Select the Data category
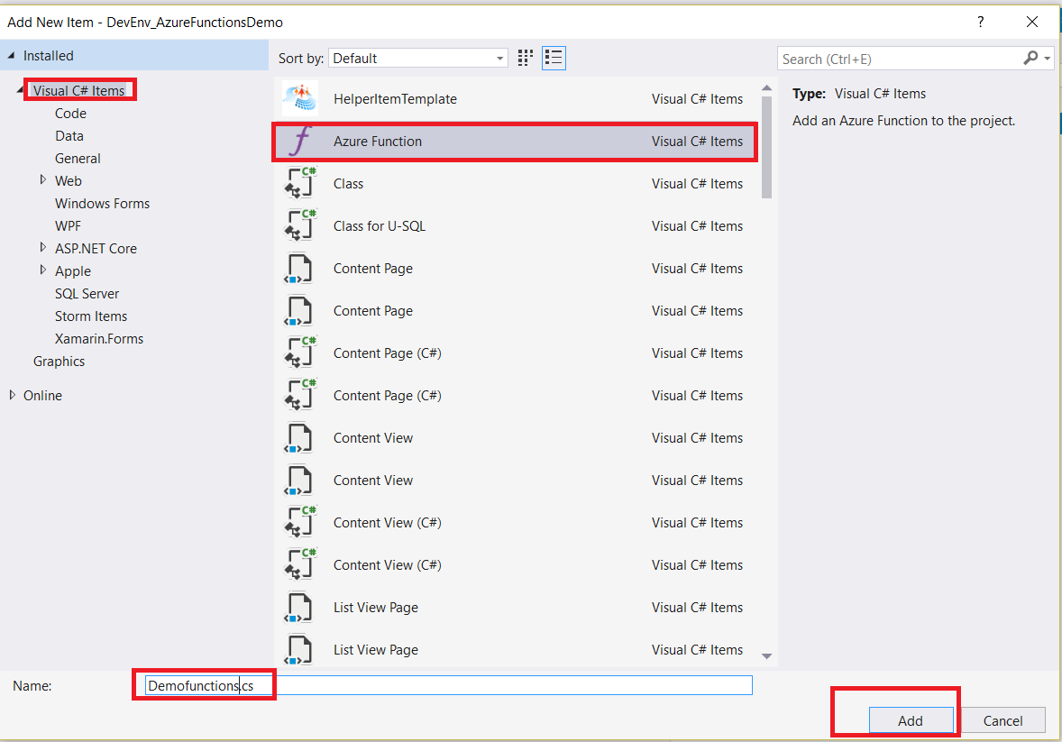 coord(69,135)
